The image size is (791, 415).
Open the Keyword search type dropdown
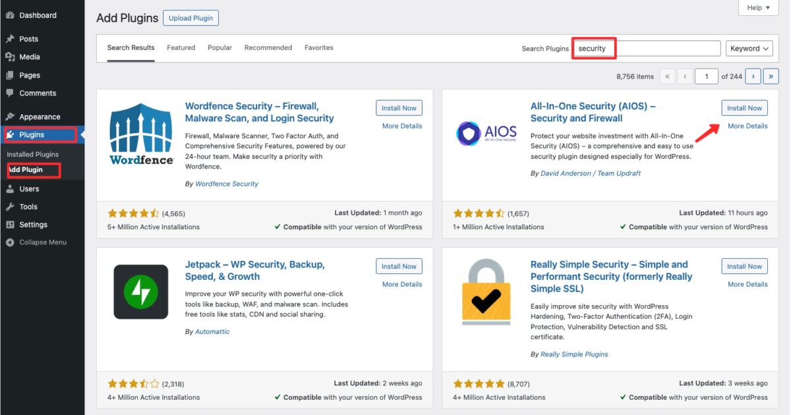point(750,48)
